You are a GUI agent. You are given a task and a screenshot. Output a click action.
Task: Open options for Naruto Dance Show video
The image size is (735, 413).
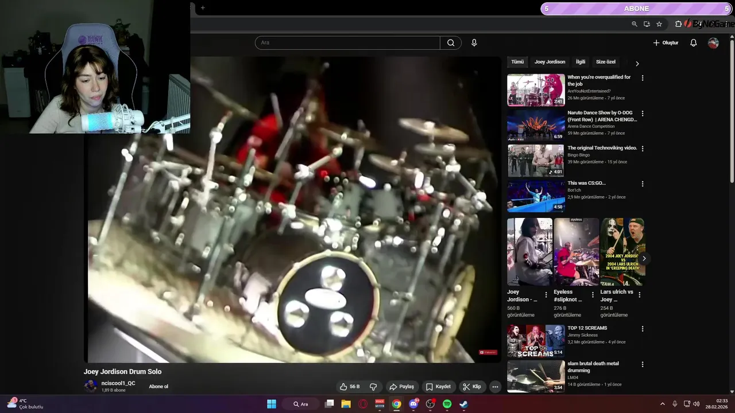643,114
